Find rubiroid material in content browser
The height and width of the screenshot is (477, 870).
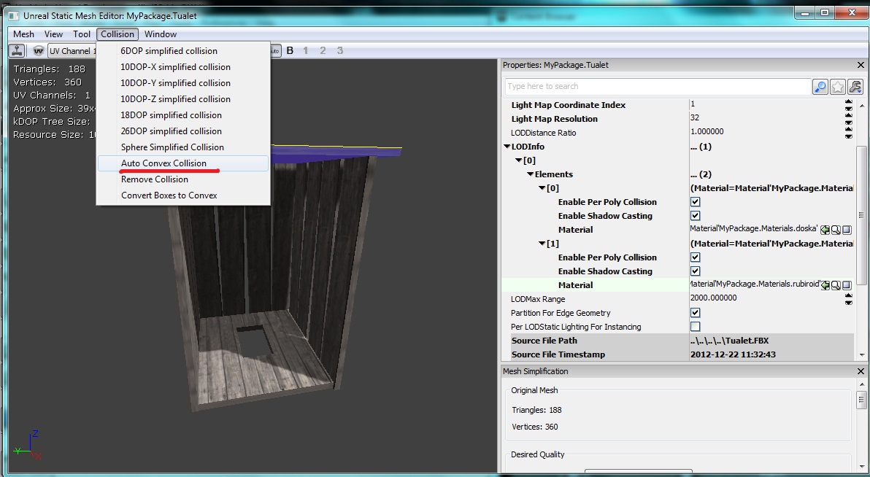836,285
